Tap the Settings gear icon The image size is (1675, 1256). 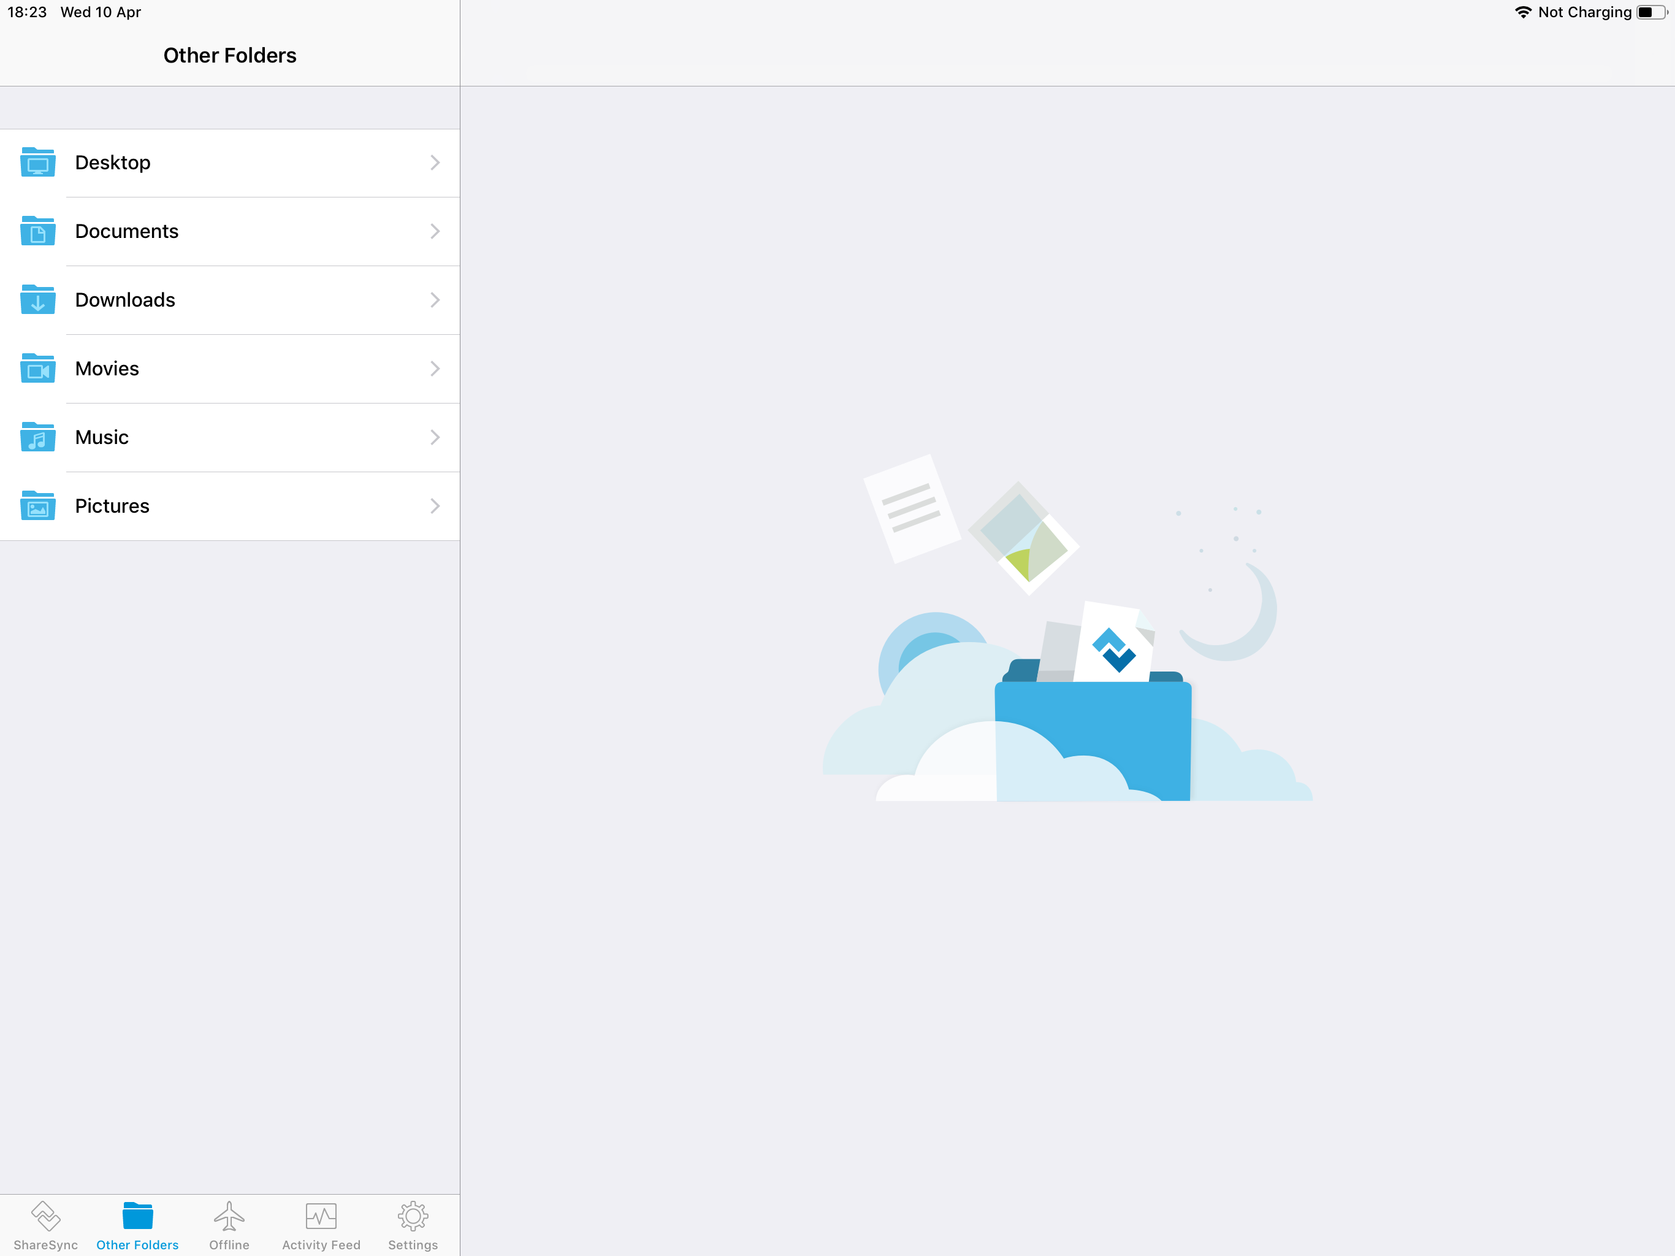[413, 1215]
